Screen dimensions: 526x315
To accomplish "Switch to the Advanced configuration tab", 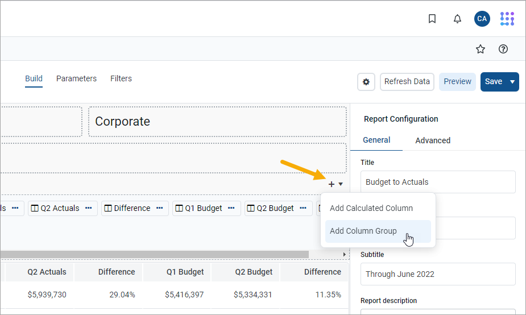I will (433, 140).
